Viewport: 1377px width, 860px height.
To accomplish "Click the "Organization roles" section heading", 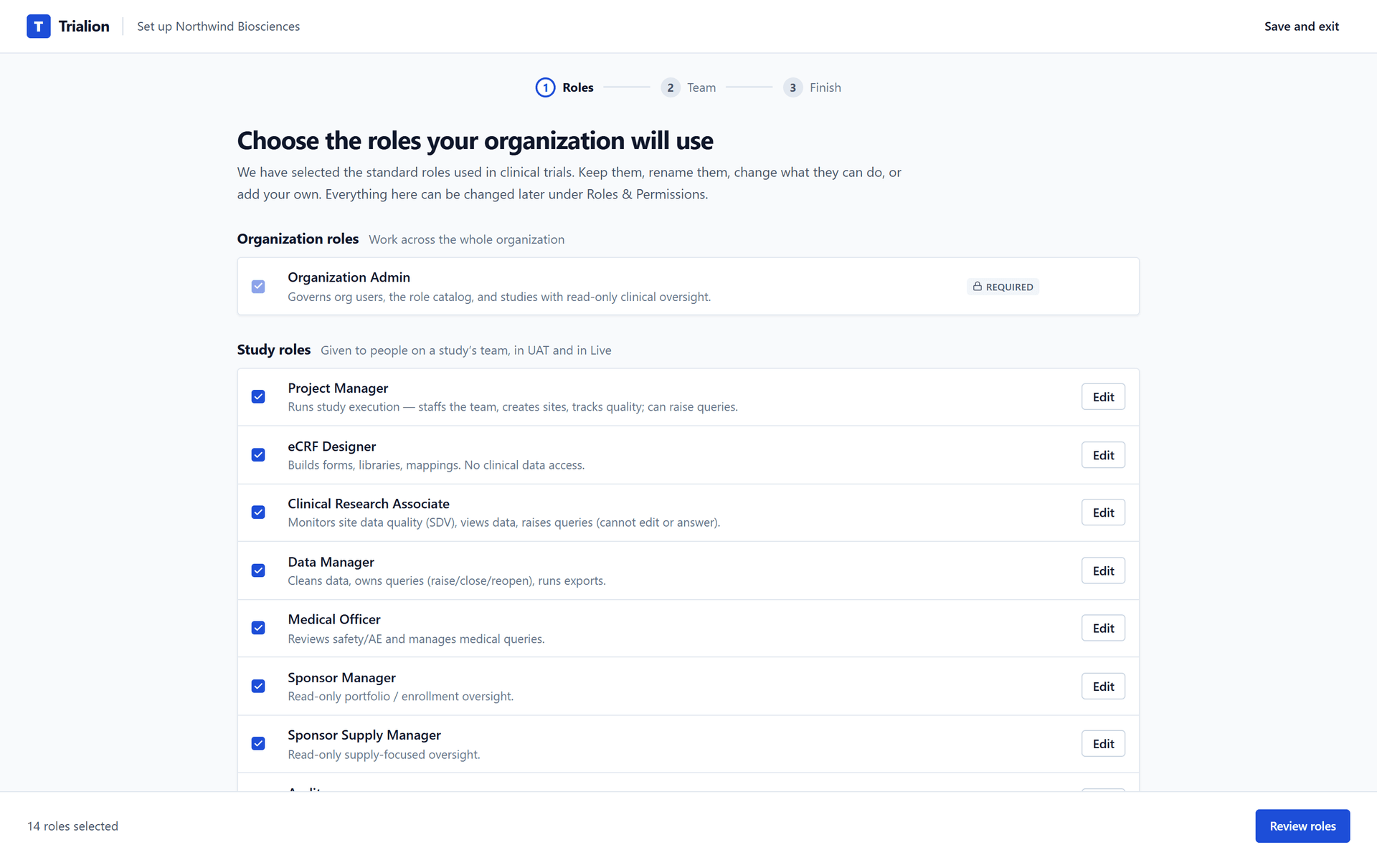I will point(298,239).
